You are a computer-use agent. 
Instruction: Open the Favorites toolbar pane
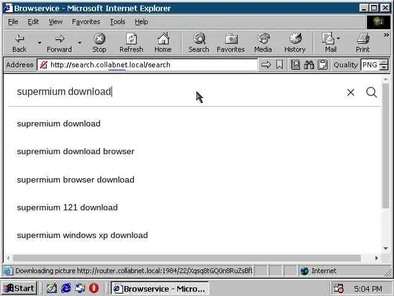point(231,43)
